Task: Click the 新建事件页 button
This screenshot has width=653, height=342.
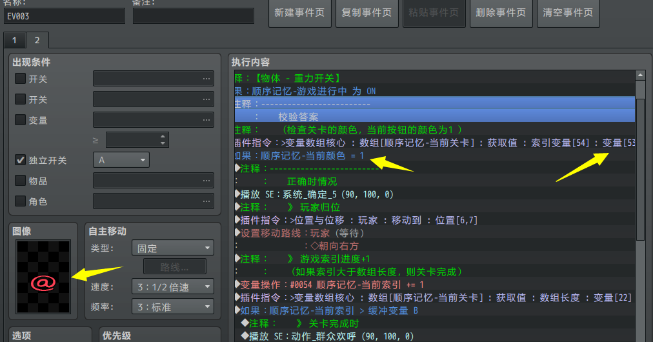Action: point(299,13)
